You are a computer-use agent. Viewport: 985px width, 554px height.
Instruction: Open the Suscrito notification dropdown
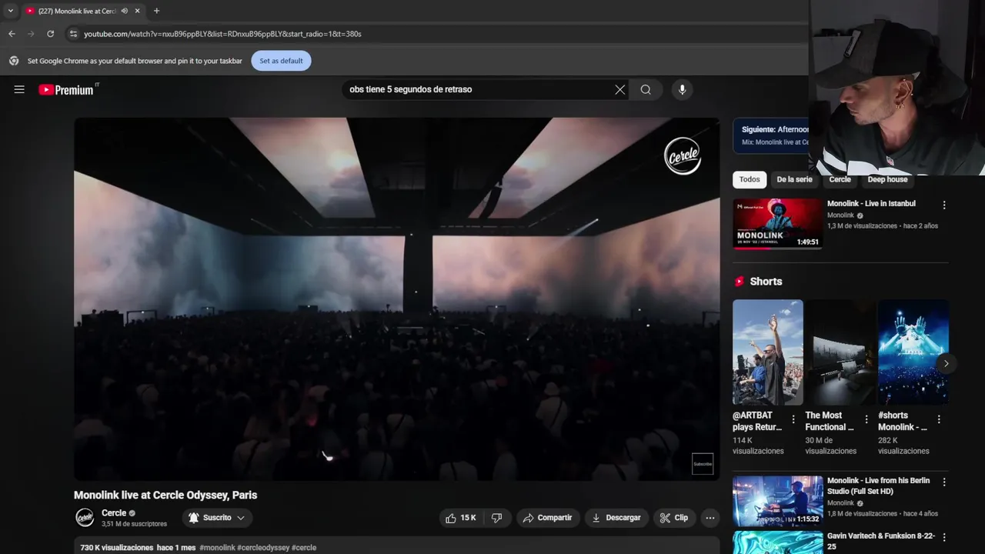217,518
